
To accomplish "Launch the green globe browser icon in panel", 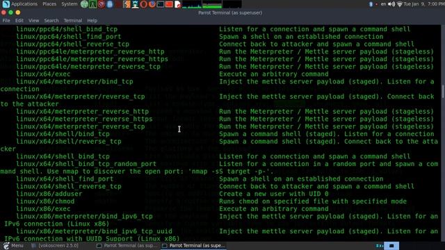I will tap(84, 4).
